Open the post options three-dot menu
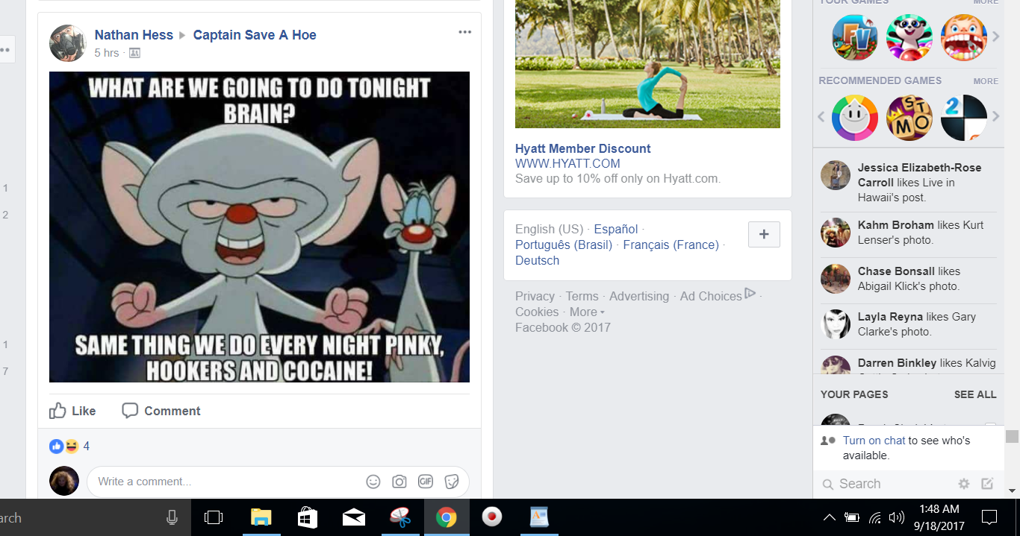Screen dimensions: 1020x536 (464, 32)
